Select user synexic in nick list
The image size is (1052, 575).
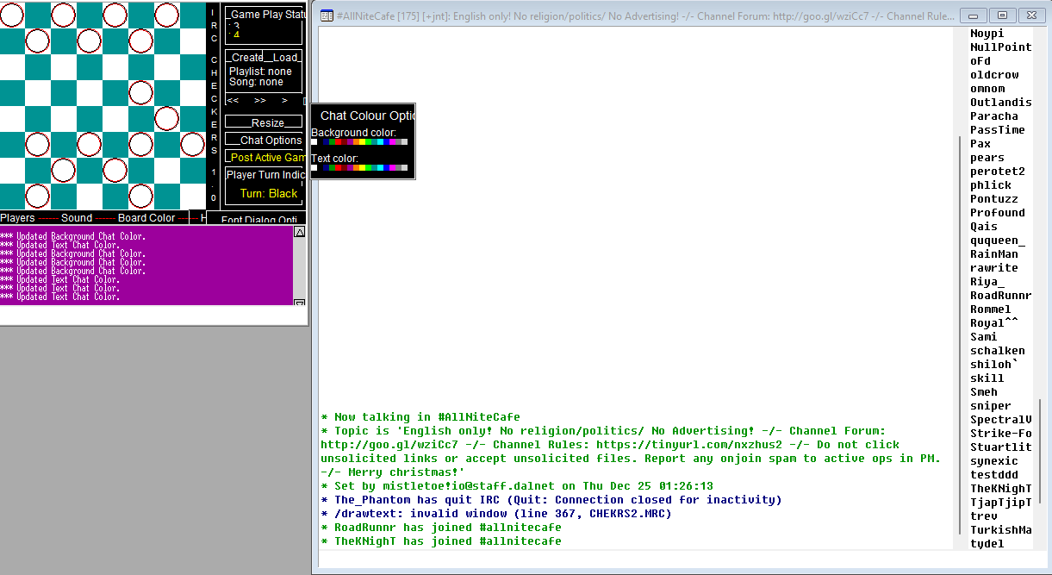(x=994, y=461)
